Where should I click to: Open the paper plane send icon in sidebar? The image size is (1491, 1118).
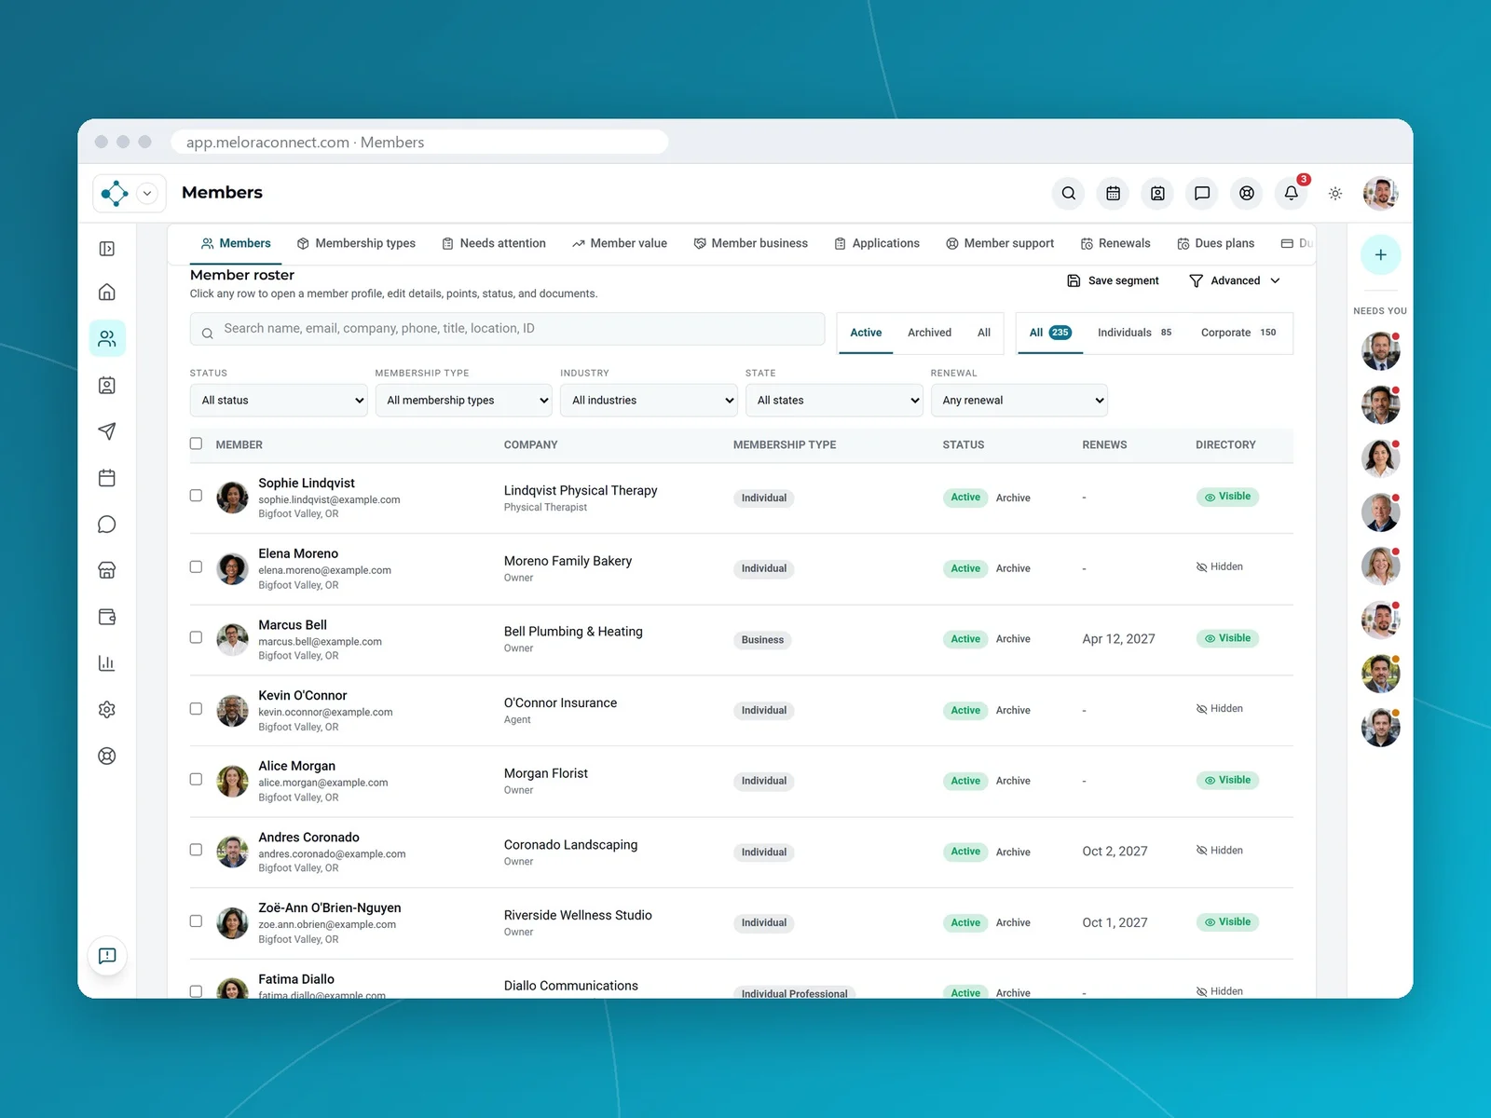tap(107, 431)
